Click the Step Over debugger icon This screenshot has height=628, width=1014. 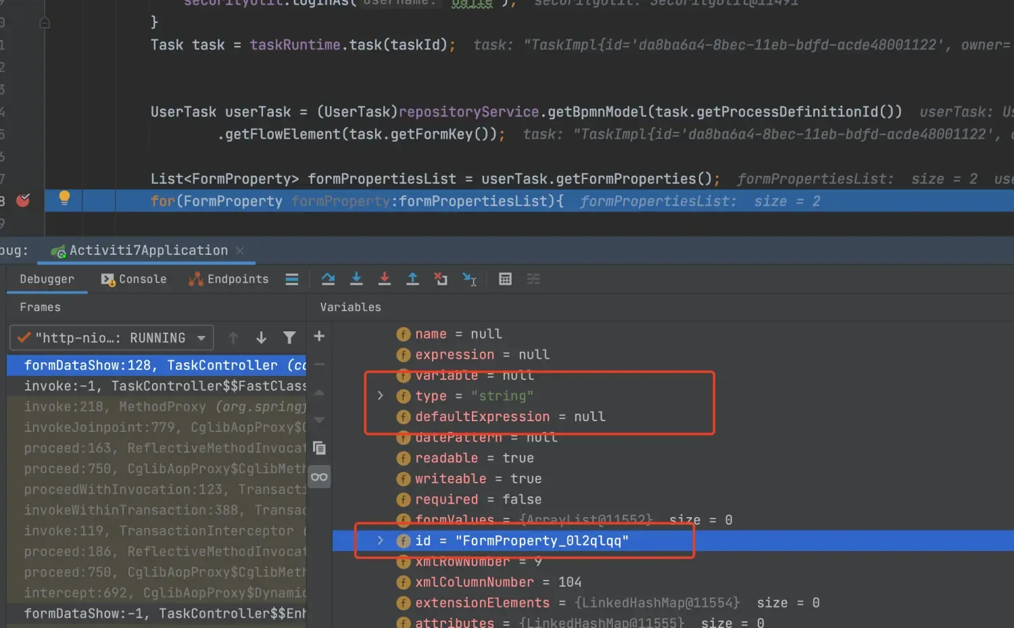329,279
